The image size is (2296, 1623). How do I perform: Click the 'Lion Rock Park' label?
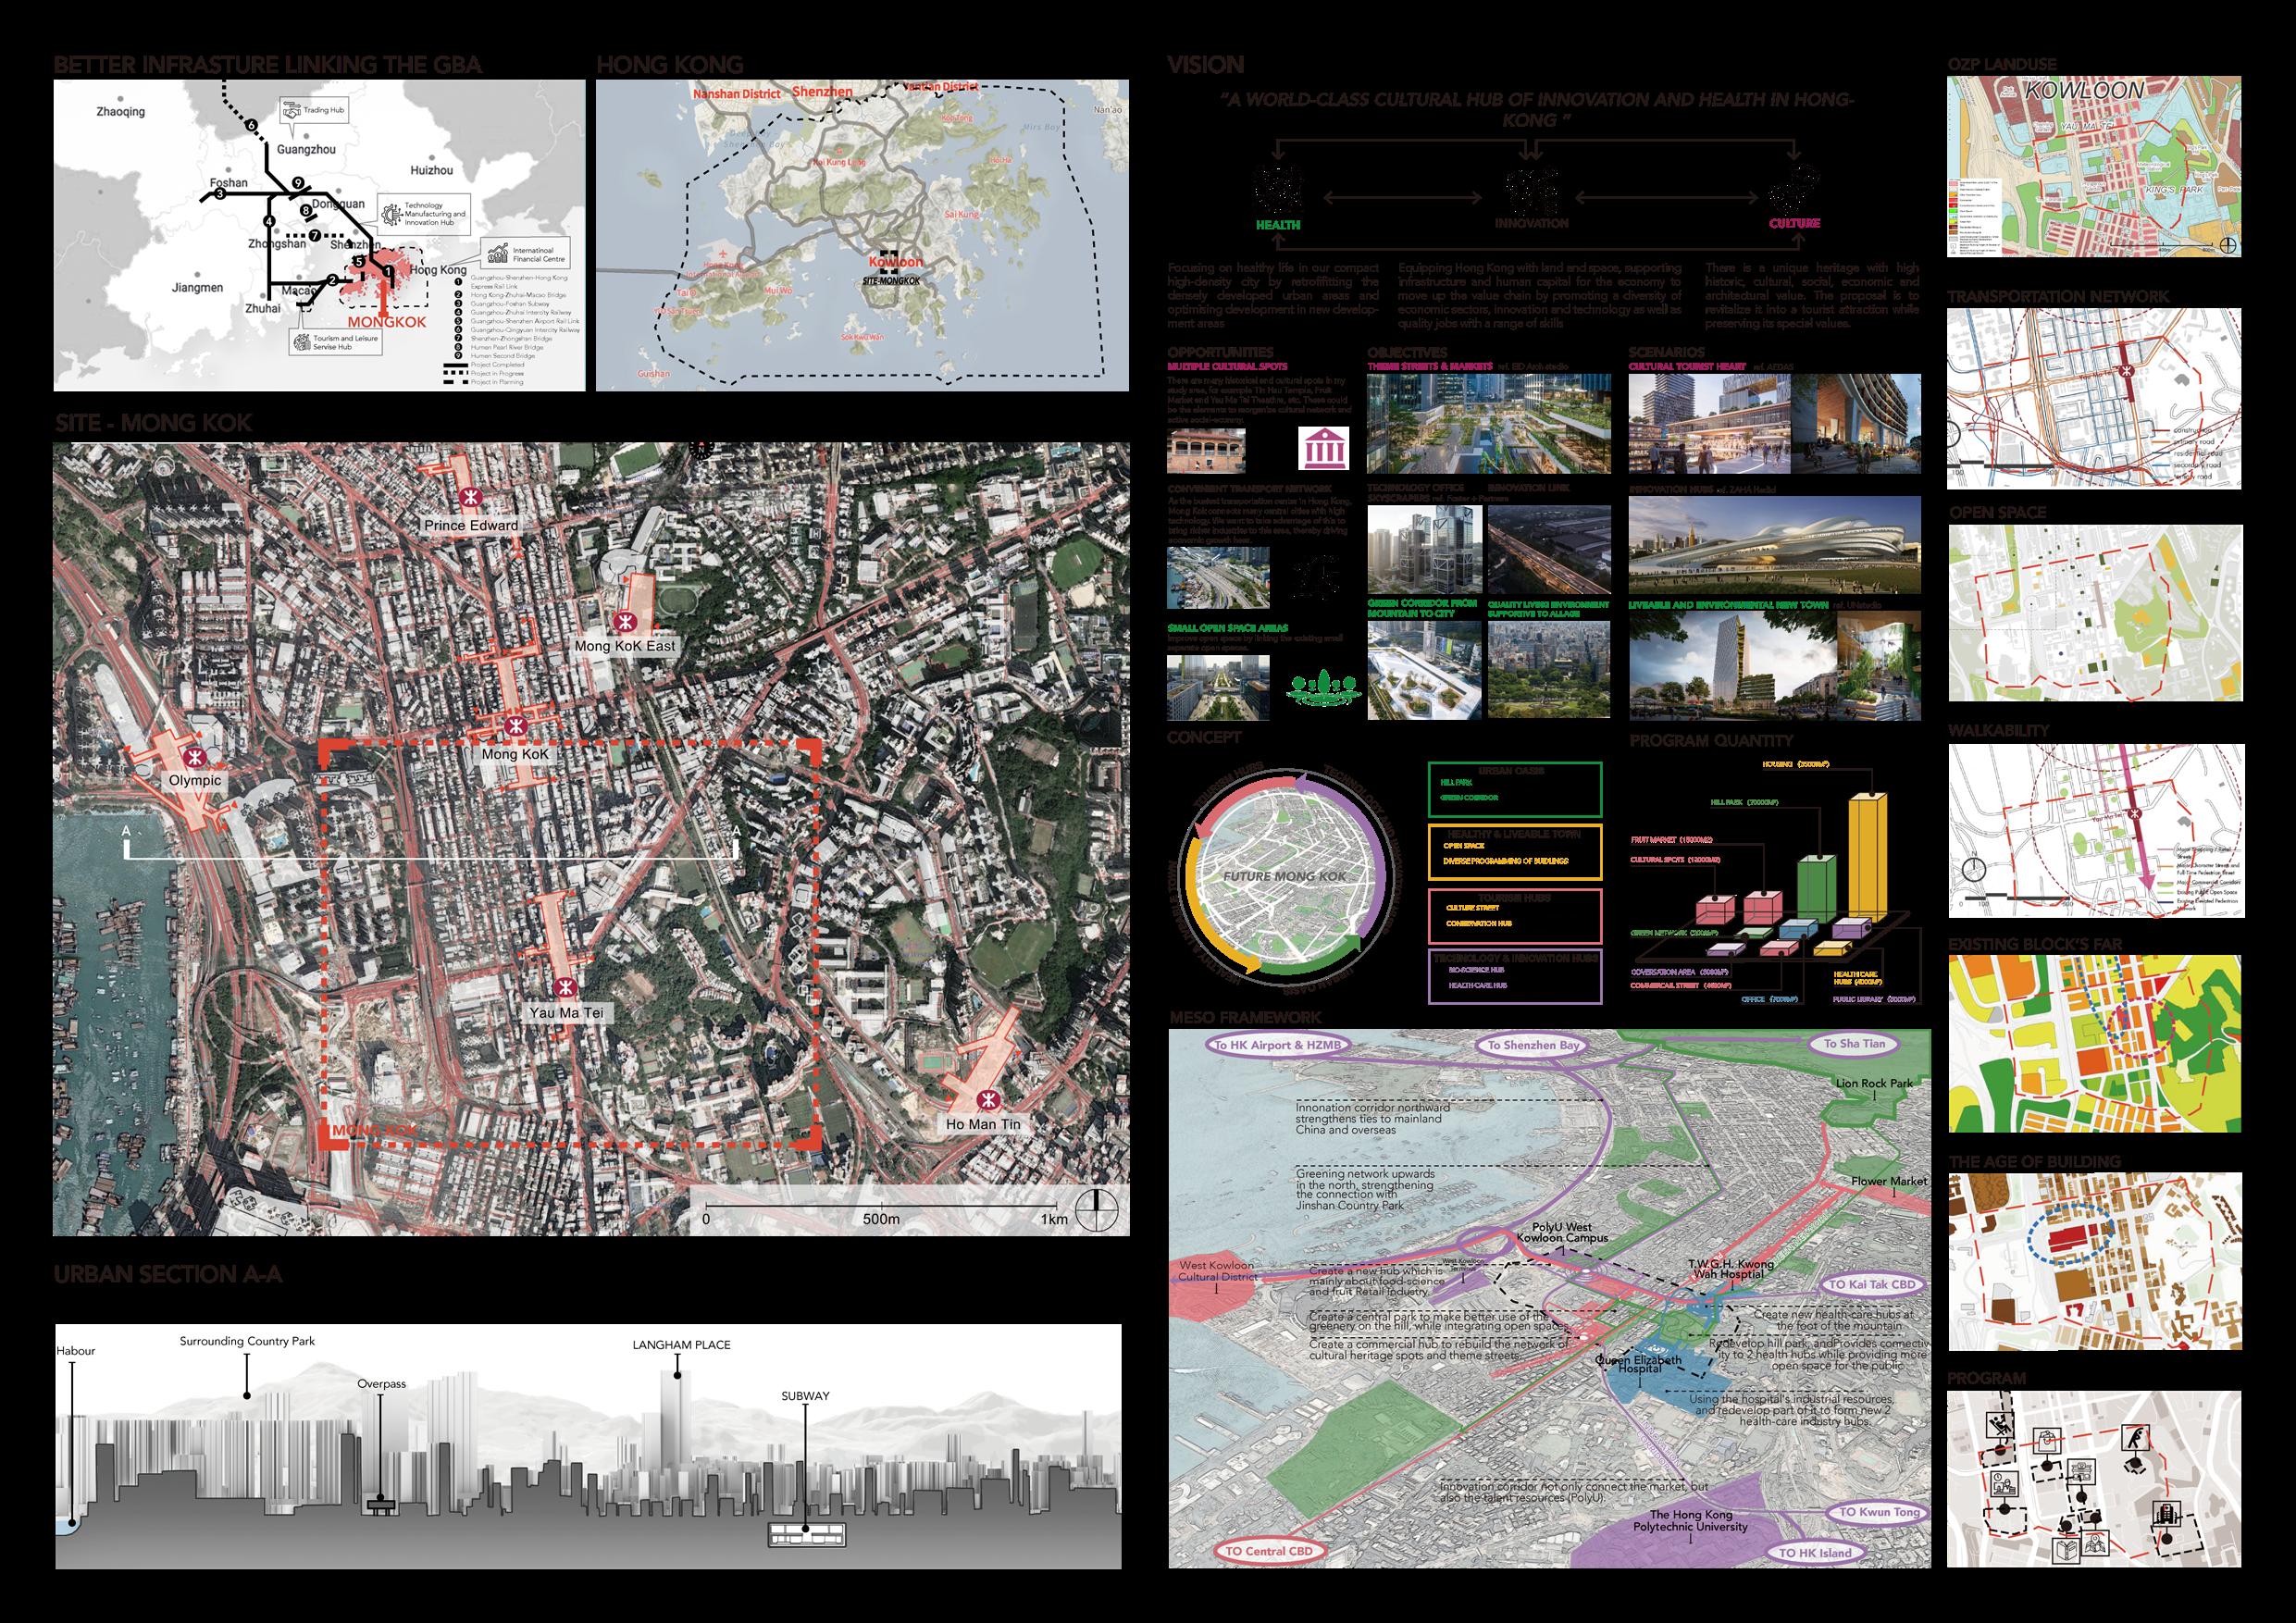[x=1875, y=1084]
